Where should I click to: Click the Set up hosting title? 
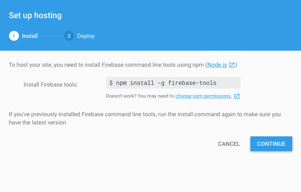click(35, 16)
